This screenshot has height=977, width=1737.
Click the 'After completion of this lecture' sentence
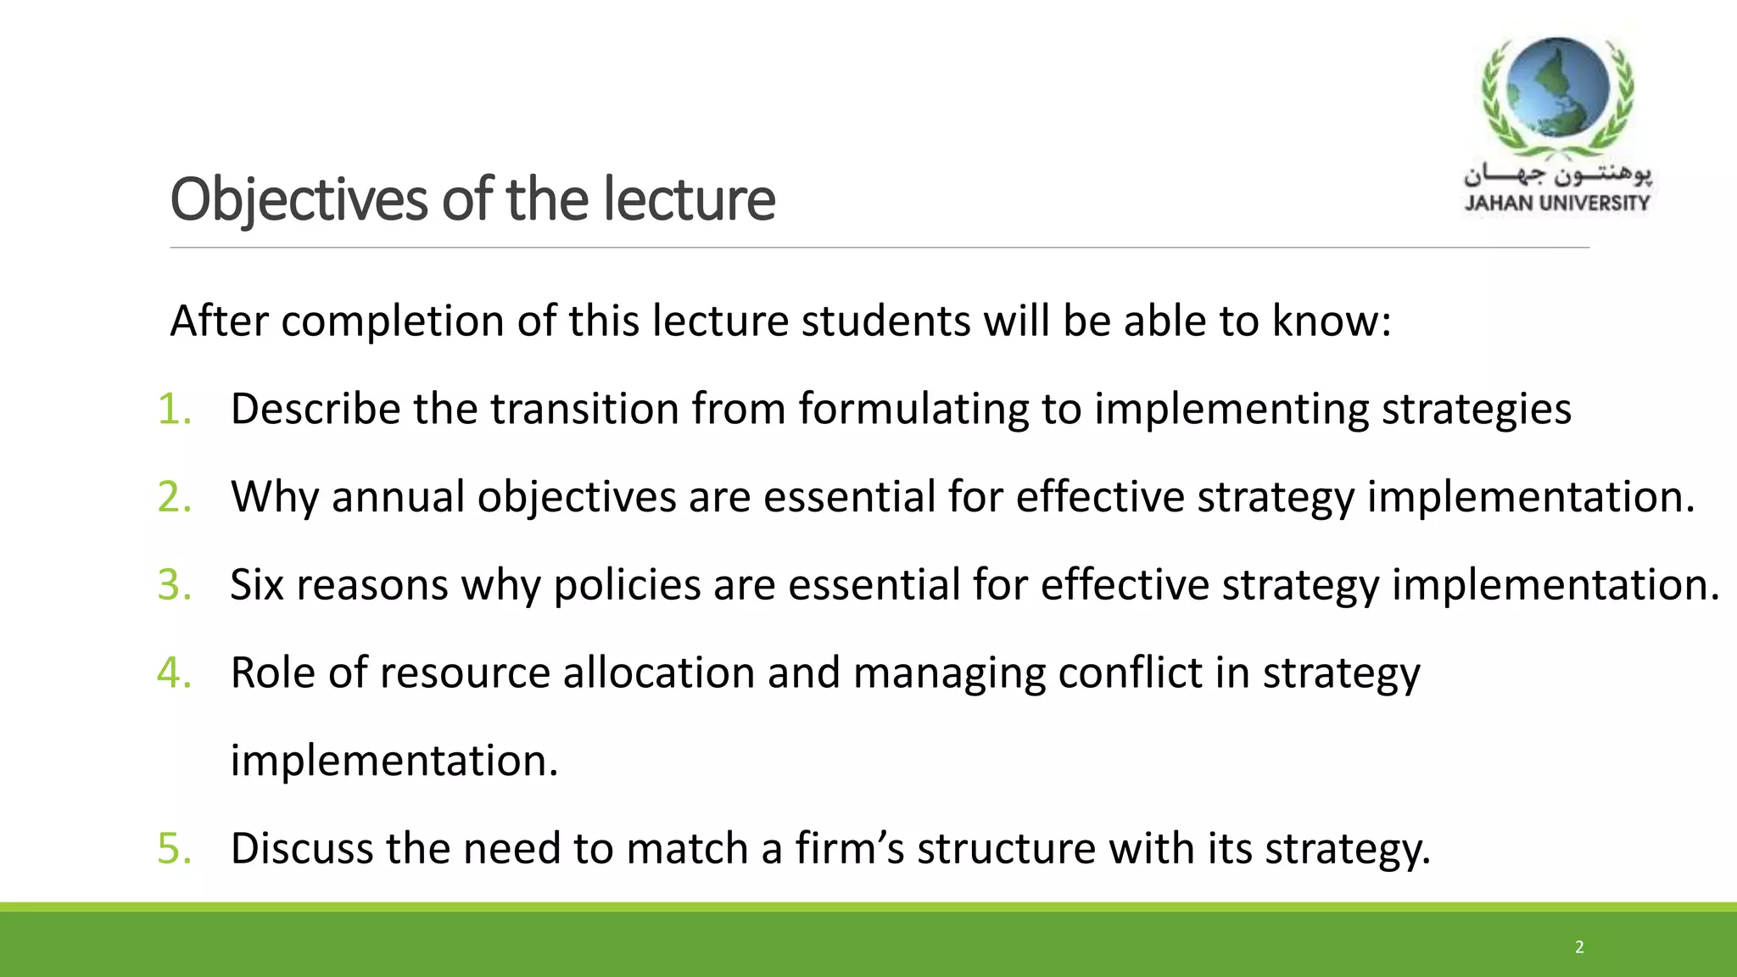pos(780,321)
